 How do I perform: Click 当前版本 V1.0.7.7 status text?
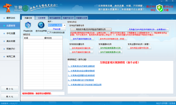9,103
